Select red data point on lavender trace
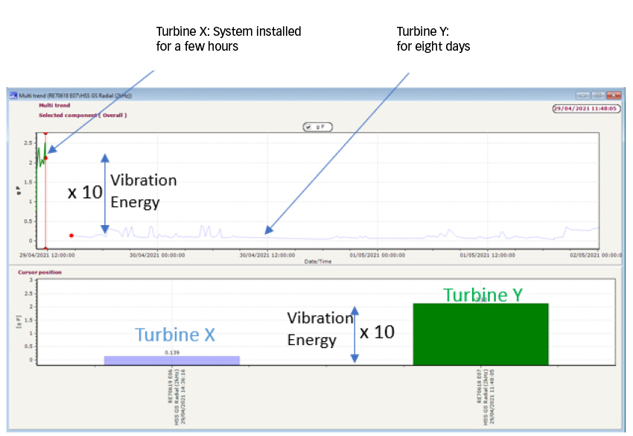633x436 pixels. tap(71, 236)
